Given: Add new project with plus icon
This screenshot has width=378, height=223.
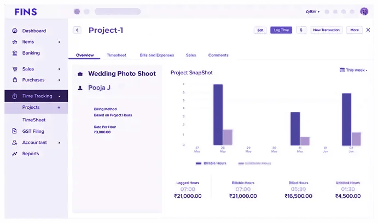Looking at the screenshot, I should click(59, 108).
